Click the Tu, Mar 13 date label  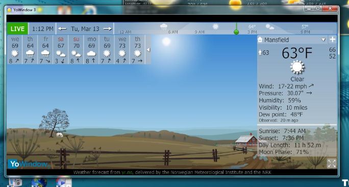pos(85,29)
